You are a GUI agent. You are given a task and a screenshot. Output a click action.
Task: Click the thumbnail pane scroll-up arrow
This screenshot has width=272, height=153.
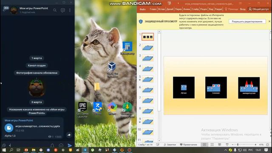159,32
